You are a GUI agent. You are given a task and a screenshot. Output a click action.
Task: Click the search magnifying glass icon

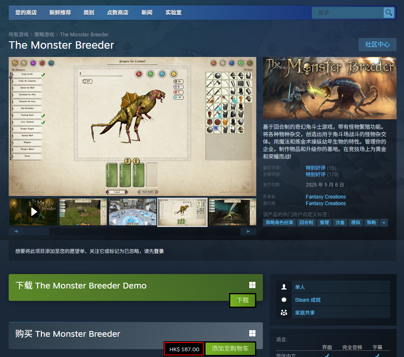click(x=388, y=13)
